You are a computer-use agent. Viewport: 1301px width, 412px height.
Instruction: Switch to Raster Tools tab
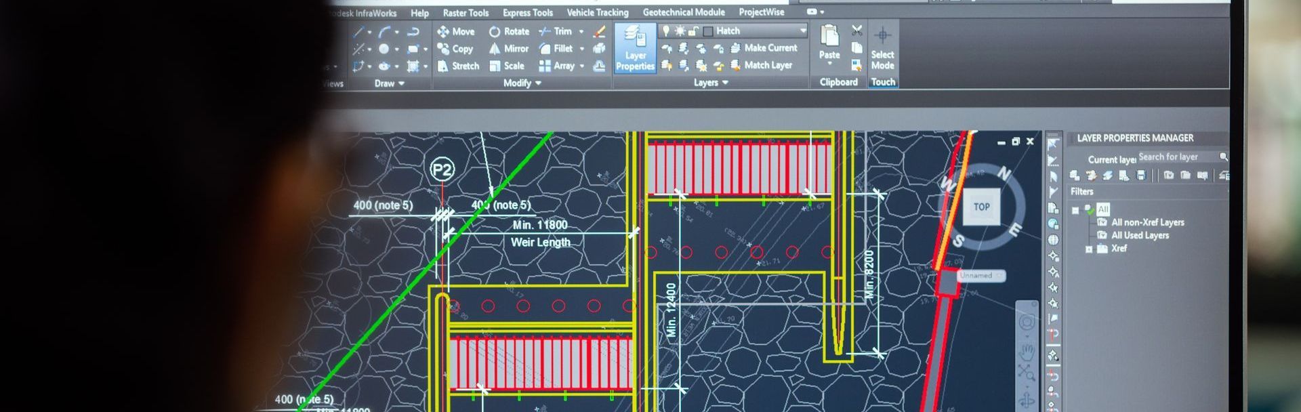coord(466,13)
